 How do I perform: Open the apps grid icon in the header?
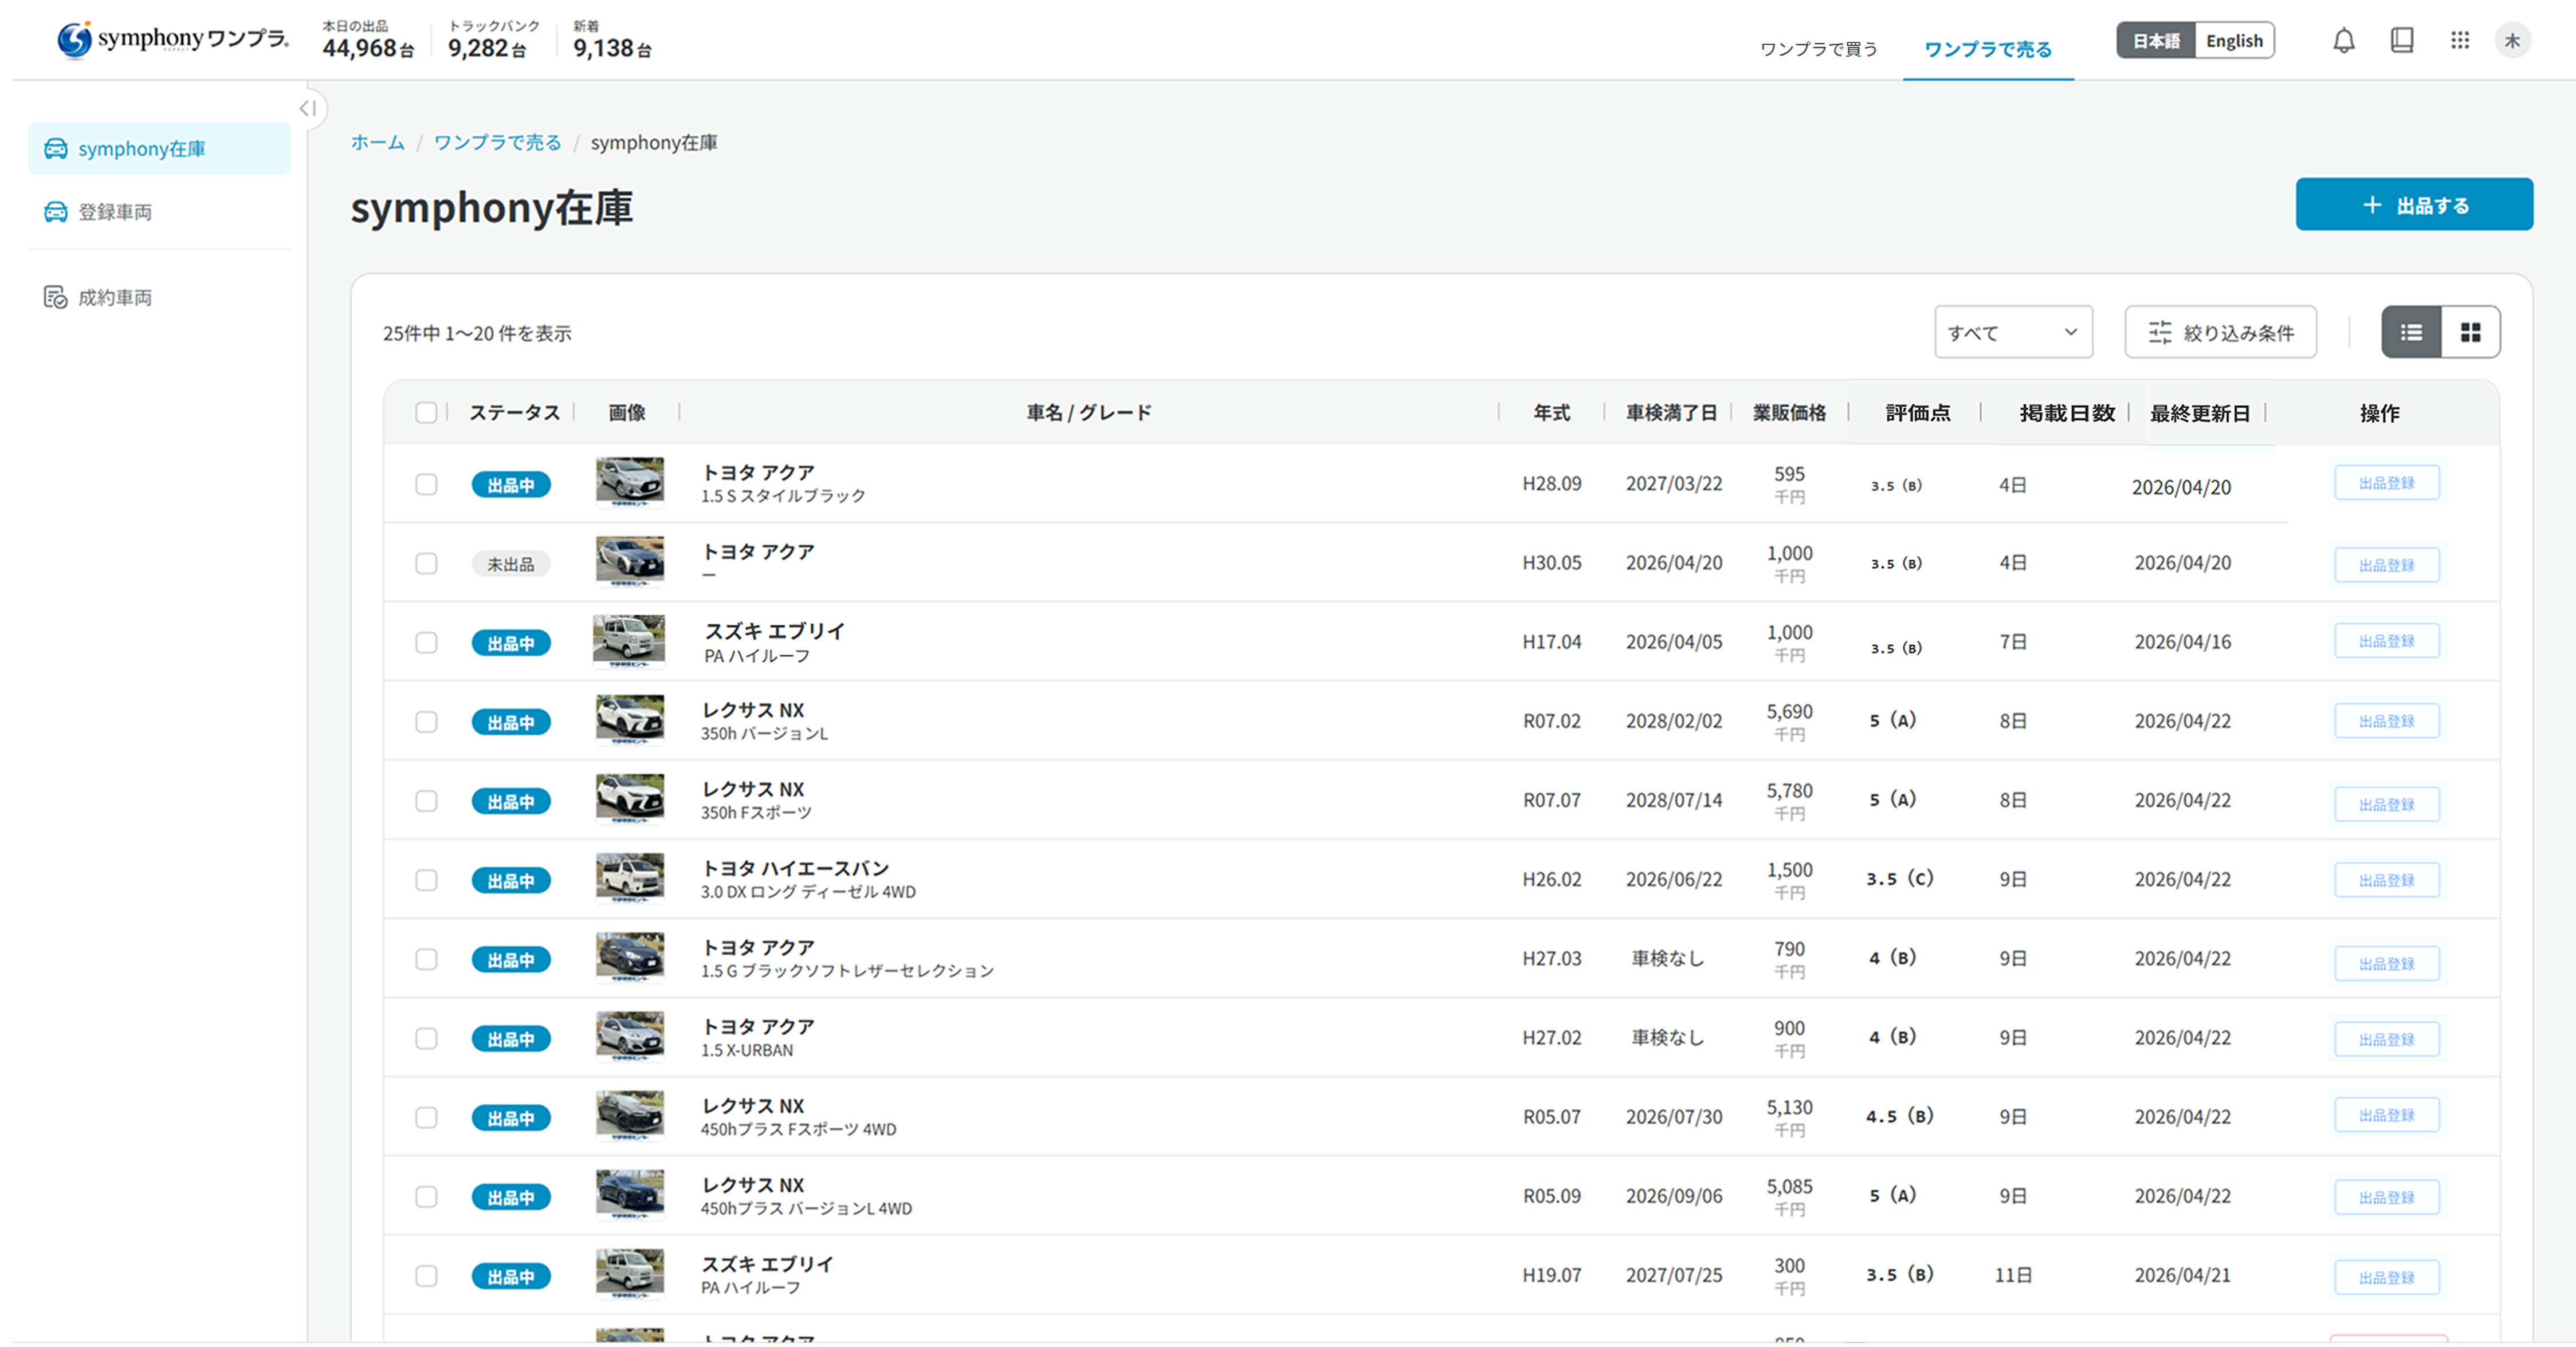pos(2461,40)
